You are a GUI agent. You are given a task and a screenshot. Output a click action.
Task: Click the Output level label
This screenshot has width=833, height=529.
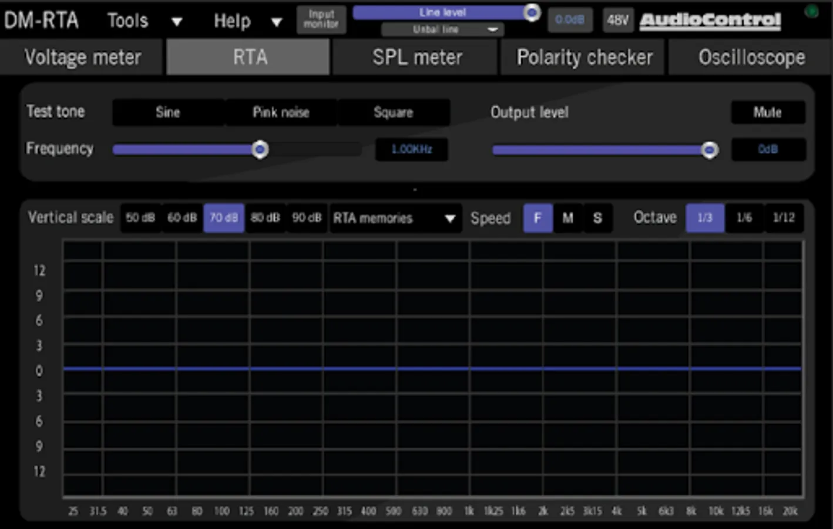(529, 112)
